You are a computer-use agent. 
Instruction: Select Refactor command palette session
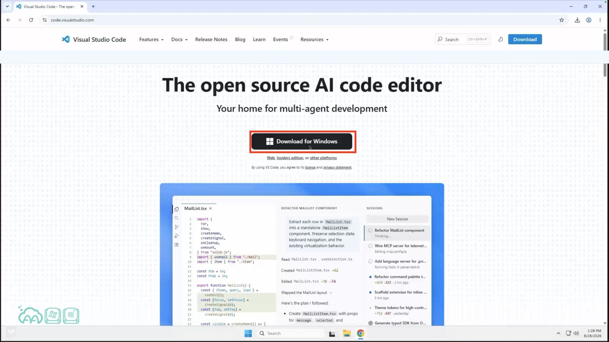pos(397,280)
